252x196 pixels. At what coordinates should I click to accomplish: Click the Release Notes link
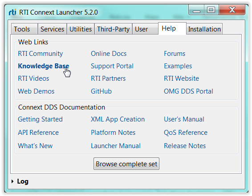[x=185, y=146]
